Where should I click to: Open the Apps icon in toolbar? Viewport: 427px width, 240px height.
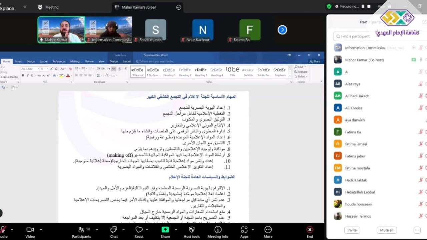244,230
